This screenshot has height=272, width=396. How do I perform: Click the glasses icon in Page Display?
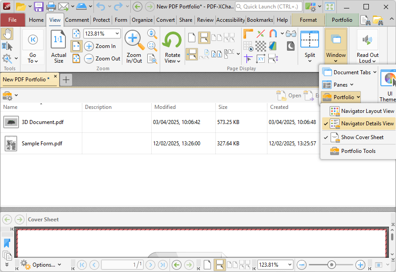point(291,34)
